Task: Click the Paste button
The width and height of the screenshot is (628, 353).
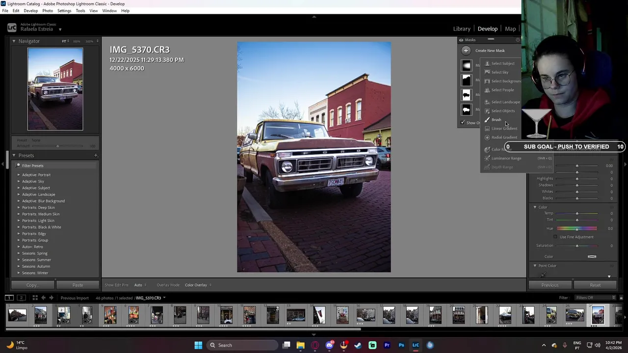Action: pyautogui.click(x=78, y=285)
